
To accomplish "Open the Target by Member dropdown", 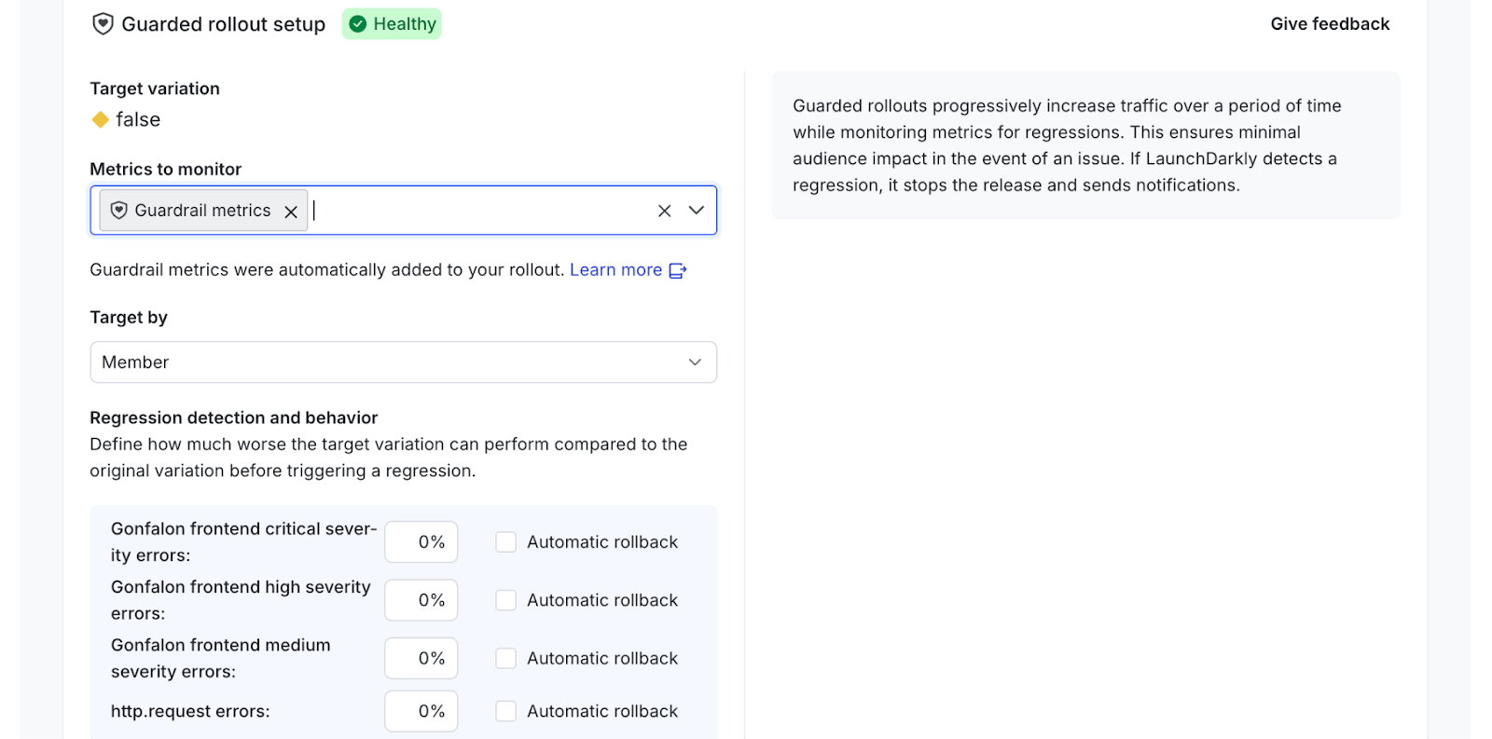I will click(x=403, y=363).
